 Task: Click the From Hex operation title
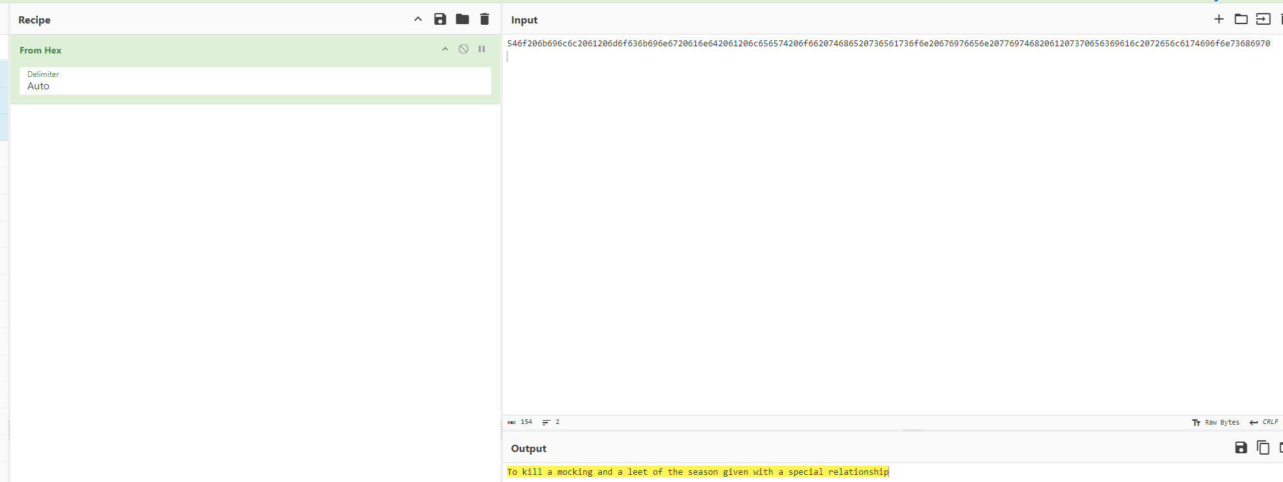(x=40, y=50)
